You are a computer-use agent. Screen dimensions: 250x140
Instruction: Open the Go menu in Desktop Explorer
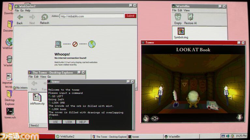tap(50, 77)
